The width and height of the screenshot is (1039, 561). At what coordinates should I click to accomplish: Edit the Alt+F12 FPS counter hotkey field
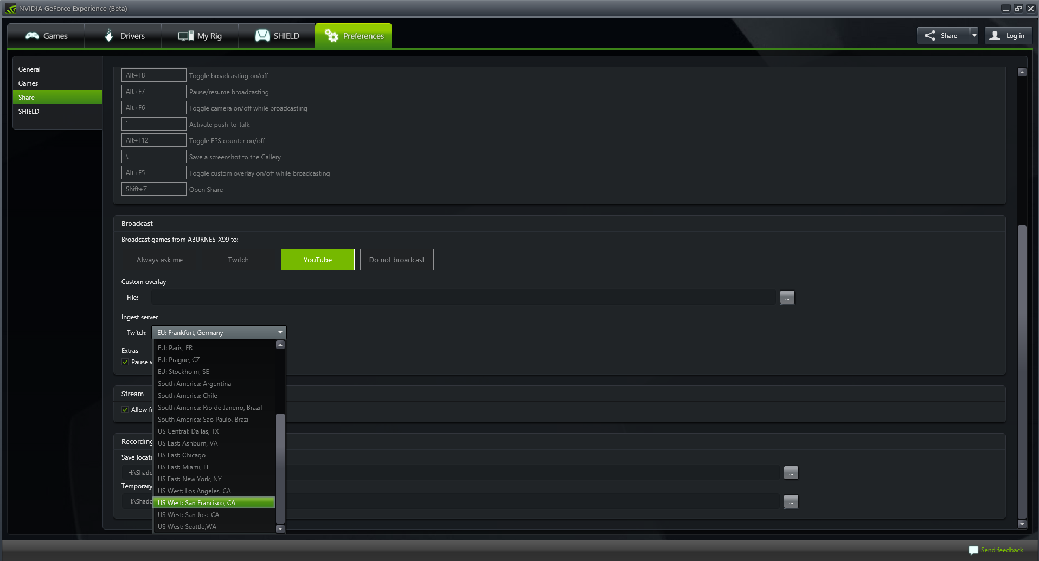point(154,140)
